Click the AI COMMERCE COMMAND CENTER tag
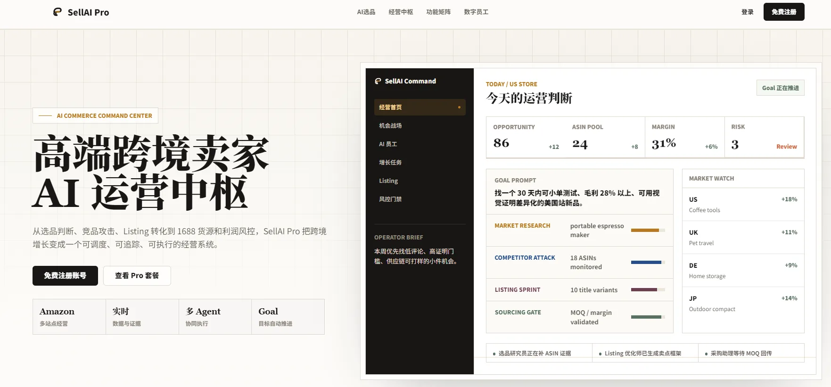The width and height of the screenshot is (831, 387). click(x=95, y=115)
